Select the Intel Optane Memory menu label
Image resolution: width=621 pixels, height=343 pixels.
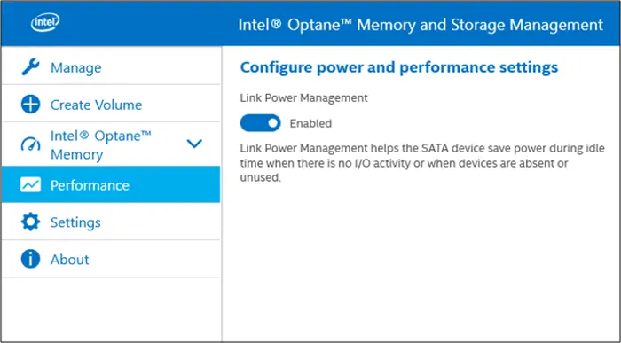[x=101, y=144]
